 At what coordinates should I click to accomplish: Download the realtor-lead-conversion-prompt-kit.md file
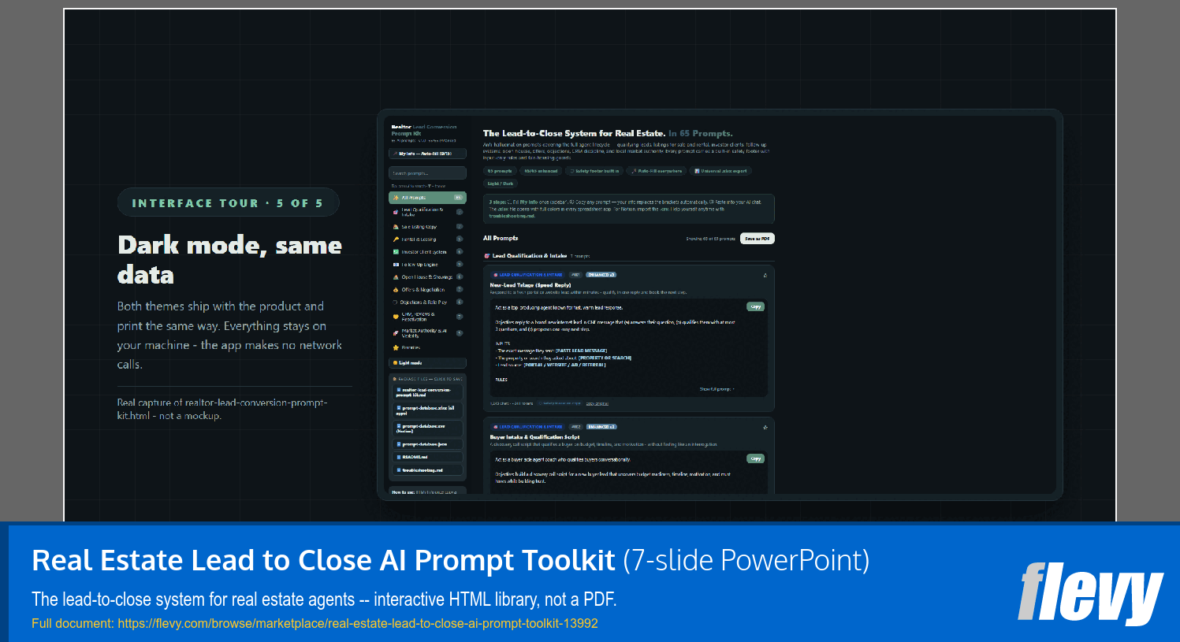tap(427, 392)
